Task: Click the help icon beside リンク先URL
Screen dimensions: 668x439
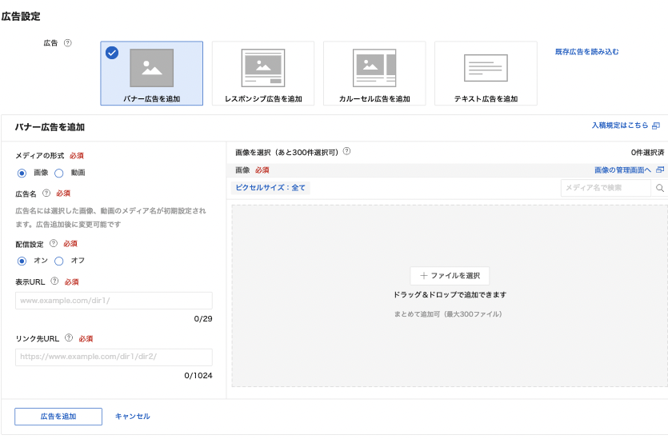Action: [x=68, y=338]
